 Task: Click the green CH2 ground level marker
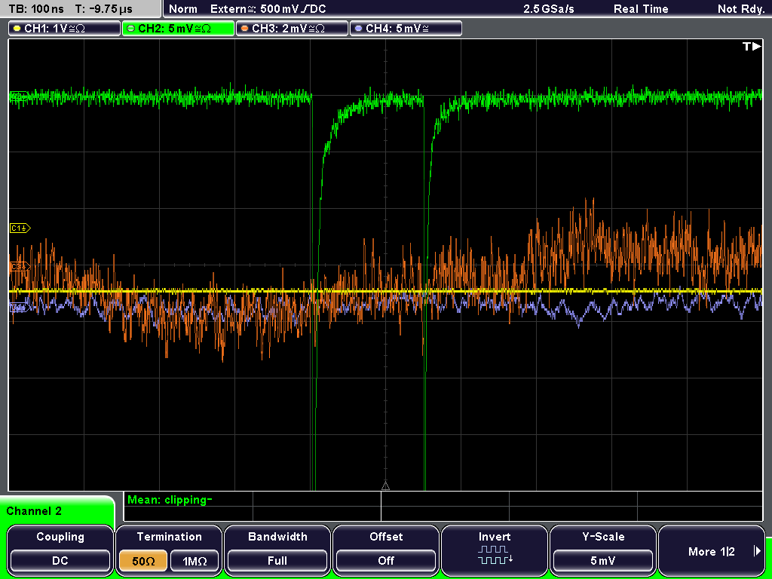click(x=19, y=96)
